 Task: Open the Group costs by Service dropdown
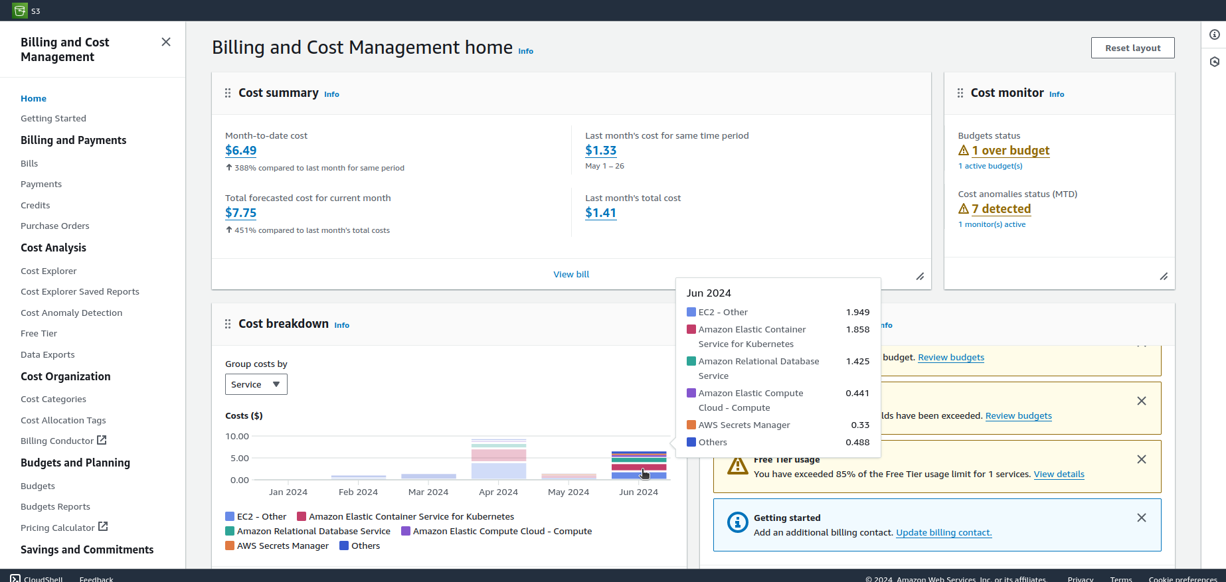[256, 384]
